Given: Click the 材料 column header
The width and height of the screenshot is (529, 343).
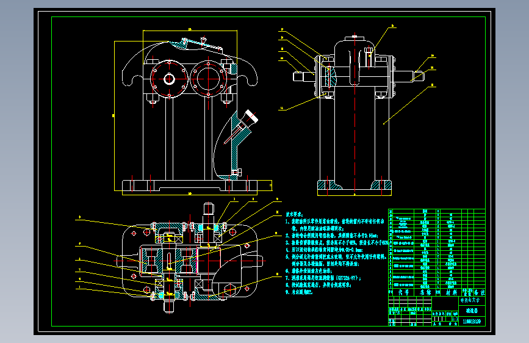Looking at the screenshot, I should click(451, 292).
